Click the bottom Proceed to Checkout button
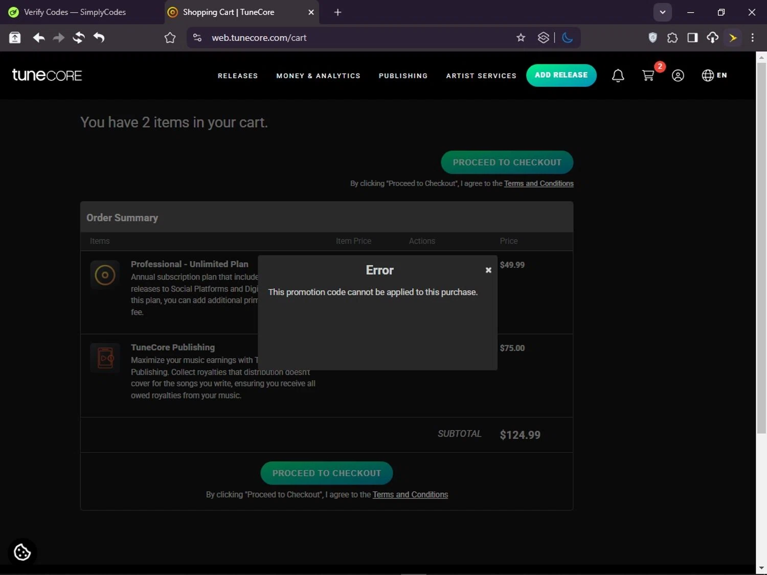Screen dimensions: 767x575 point(327,473)
